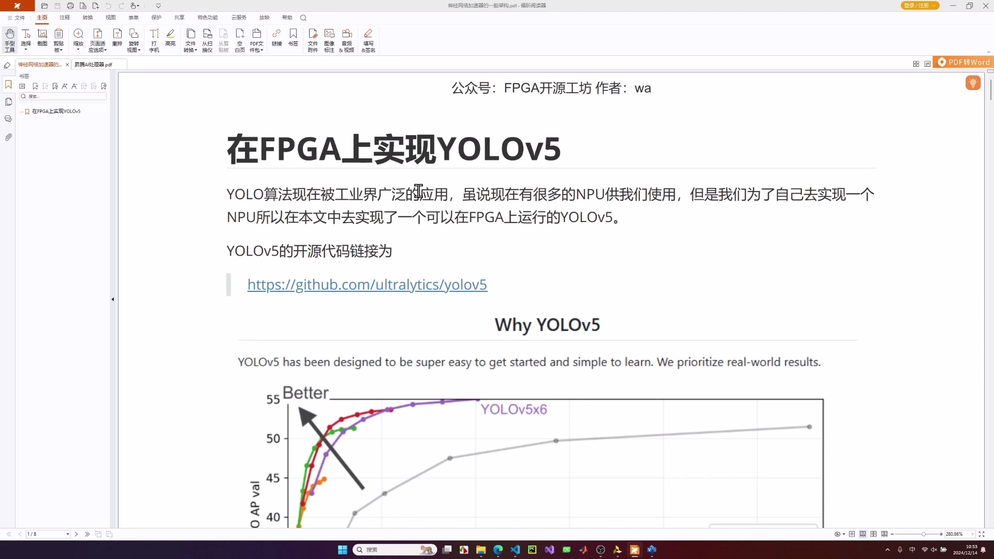Screen dimensions: 994x559
Task: Toggle single-page view in the status bar
Action: [x=852, y=534]
